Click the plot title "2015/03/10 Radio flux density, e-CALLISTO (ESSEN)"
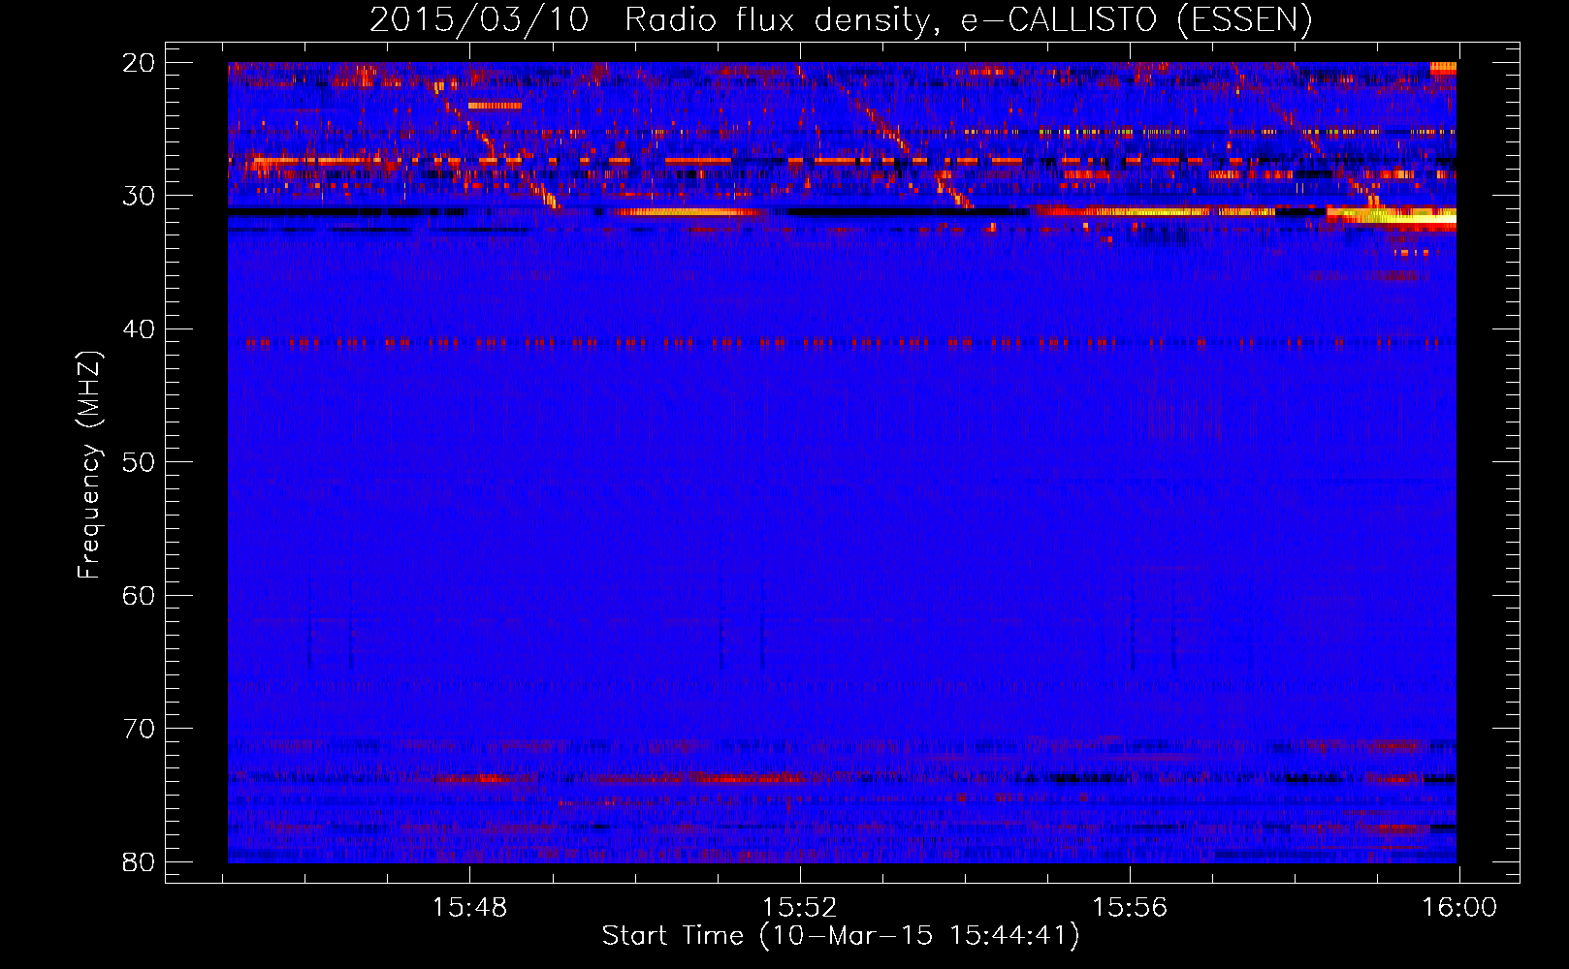1569x969 pixels. [841, 20]
